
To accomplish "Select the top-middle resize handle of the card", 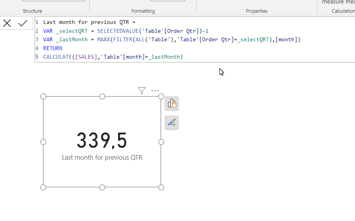I will click(102, 96).
